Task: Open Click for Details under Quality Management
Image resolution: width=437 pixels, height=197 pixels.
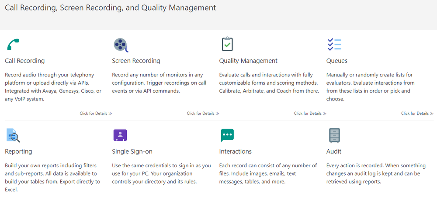Action: 310,114
